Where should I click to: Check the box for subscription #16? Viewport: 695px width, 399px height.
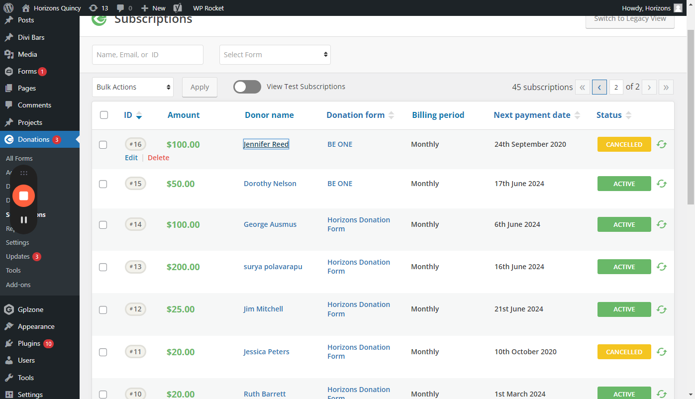click(103, 145)
